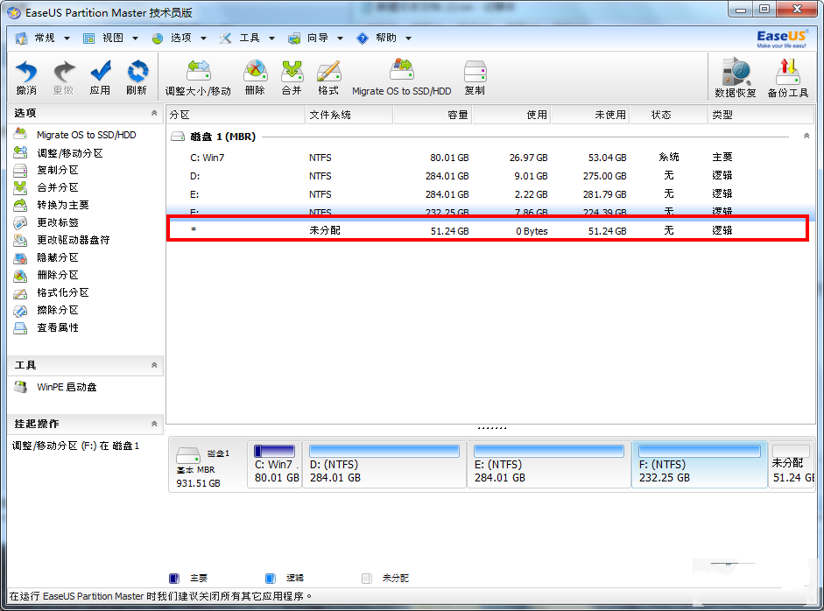
Task: Select E: (NTFS) block in disk map
Action: [x=549, y=465]
